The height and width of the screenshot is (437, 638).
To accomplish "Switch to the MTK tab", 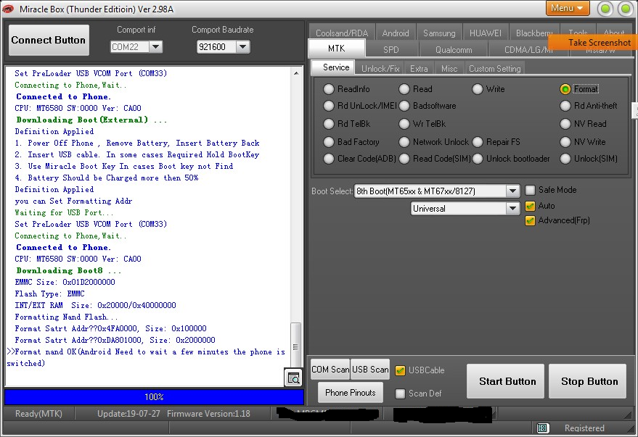I will 337,49.
